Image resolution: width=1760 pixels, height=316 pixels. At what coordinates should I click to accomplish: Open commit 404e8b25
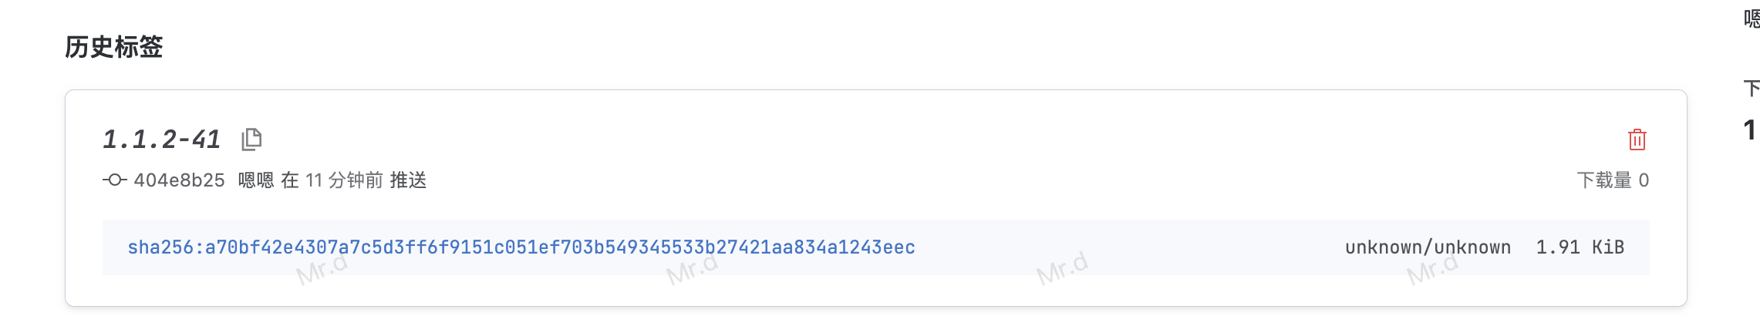tap(179, 180)
